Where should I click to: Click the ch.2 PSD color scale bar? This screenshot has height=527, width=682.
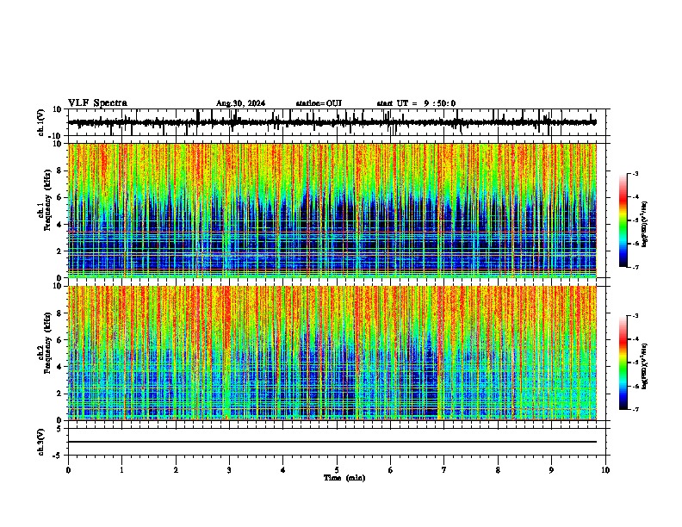623,363
